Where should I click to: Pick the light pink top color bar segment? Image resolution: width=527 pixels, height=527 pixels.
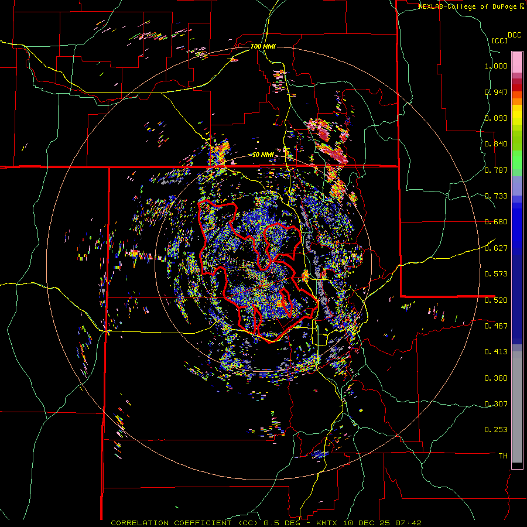(x=517, y=63)
